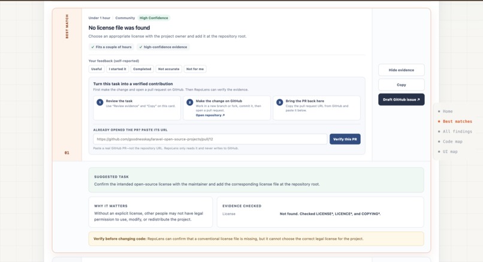Screen dimensions: 483x262
Task: Select the 'I started it' feedback chip
Action: coord(117,69)
